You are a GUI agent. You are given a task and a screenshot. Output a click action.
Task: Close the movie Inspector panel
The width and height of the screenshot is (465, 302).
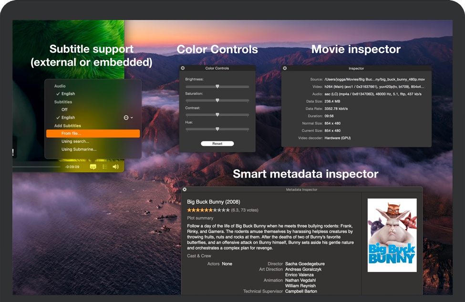click(x=286, y=68)
